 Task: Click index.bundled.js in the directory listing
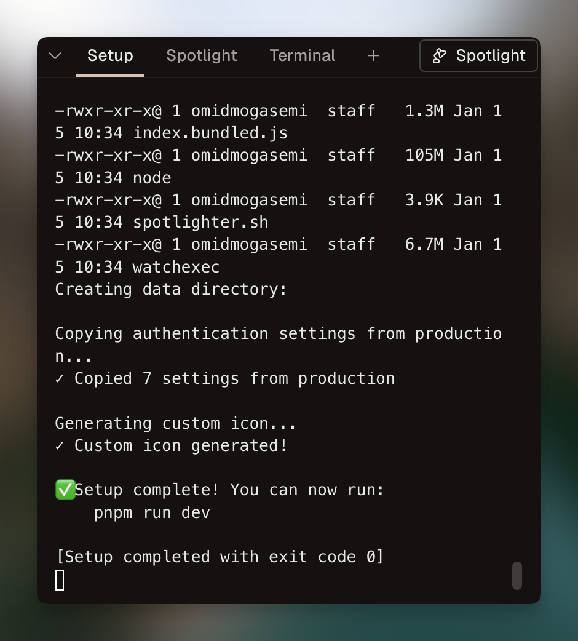[210, 133]
